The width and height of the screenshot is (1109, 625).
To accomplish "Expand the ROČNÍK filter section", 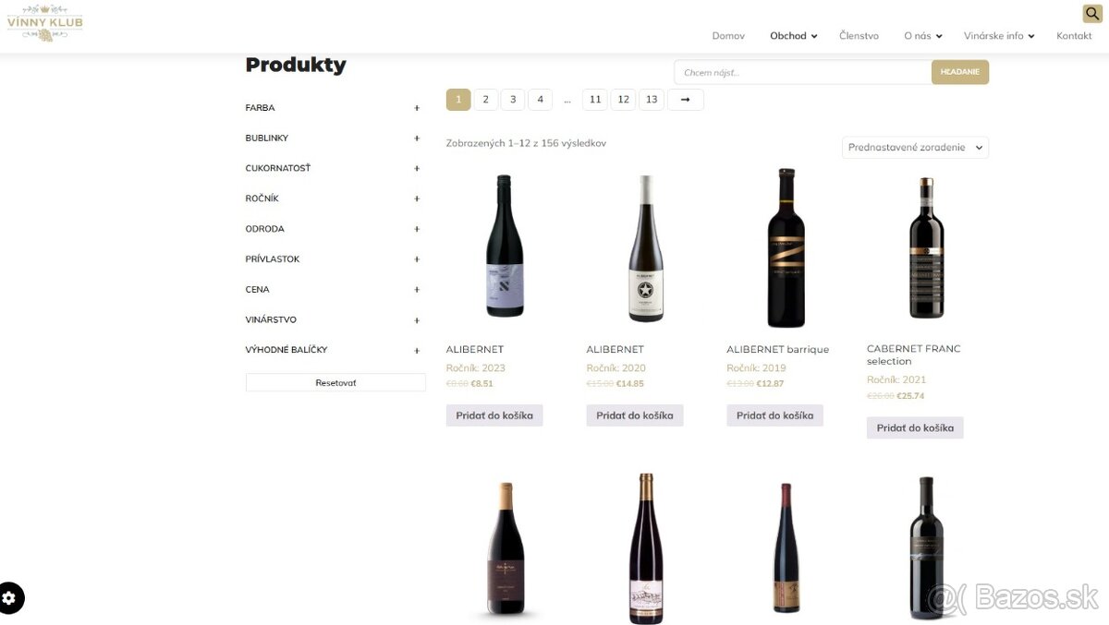I will (x=334, y=198).
